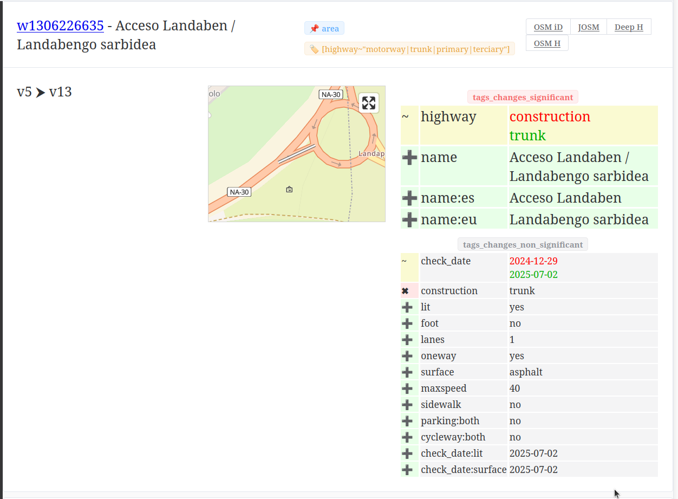Click the plus icon beside name:es
Screen dimensions: 678x499
[409, 198]
